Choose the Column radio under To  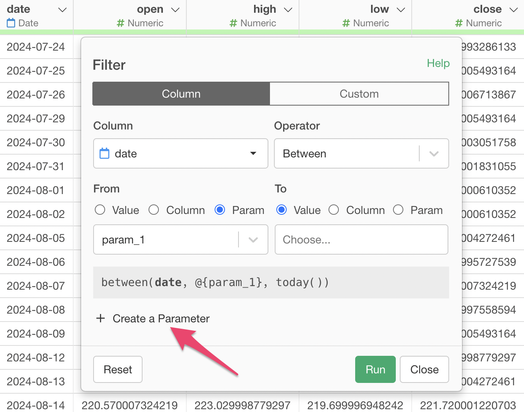(334, 210)
